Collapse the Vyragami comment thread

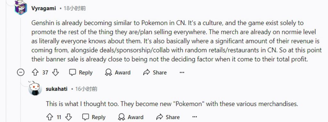[x=21, y=72]
